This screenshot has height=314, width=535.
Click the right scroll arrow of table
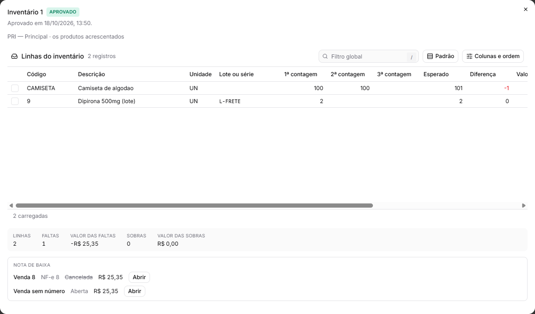point(524,205)
